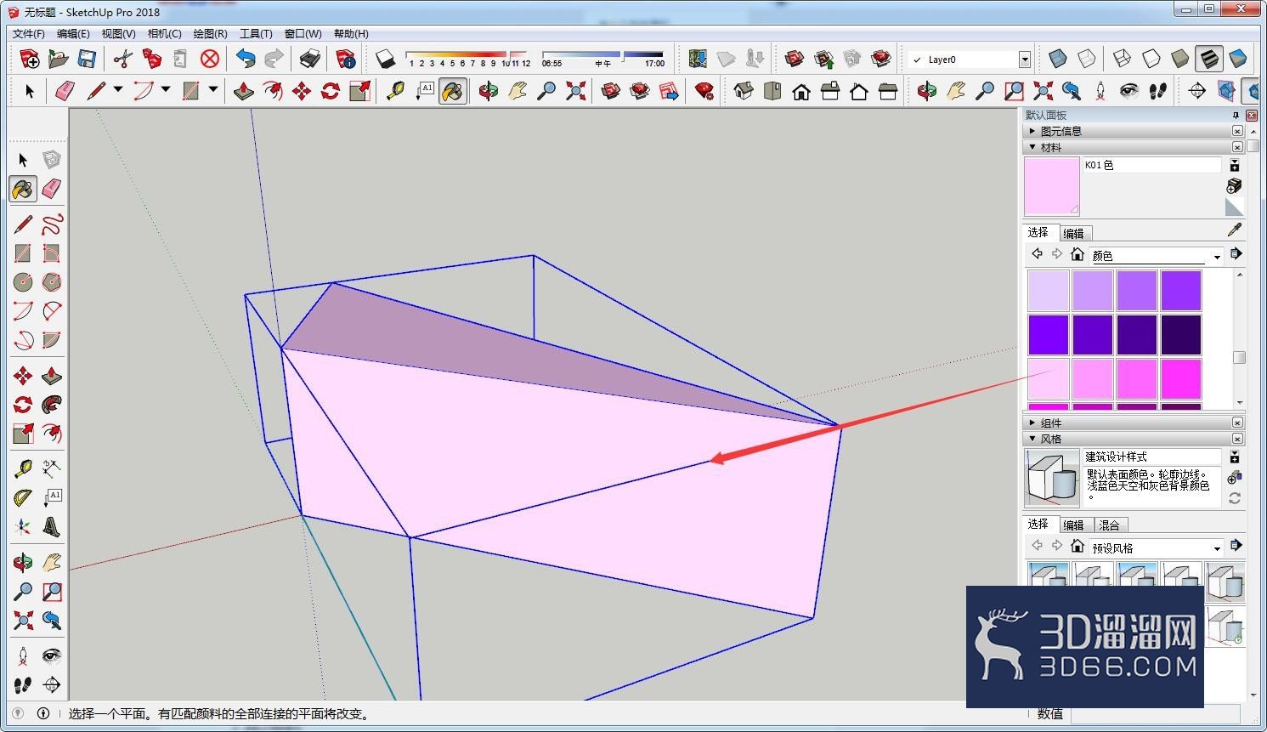Viewport: 1267px width, 732px height.
Task: Open the 工具(T) menu
Action: (256, 33)
